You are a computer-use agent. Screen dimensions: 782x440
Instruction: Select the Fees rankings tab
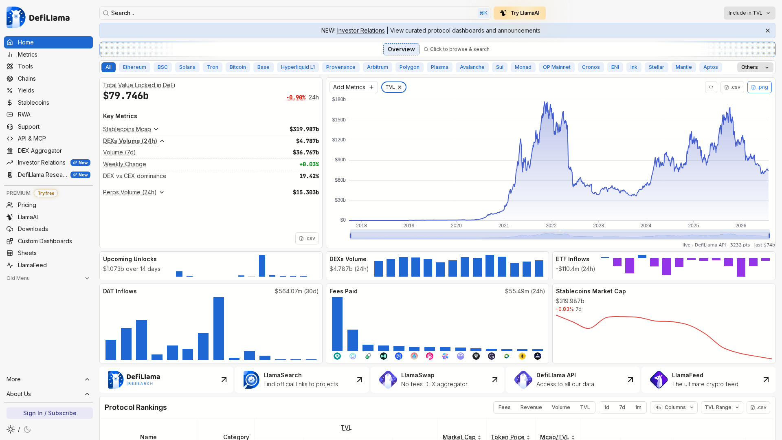click(504, 407)
